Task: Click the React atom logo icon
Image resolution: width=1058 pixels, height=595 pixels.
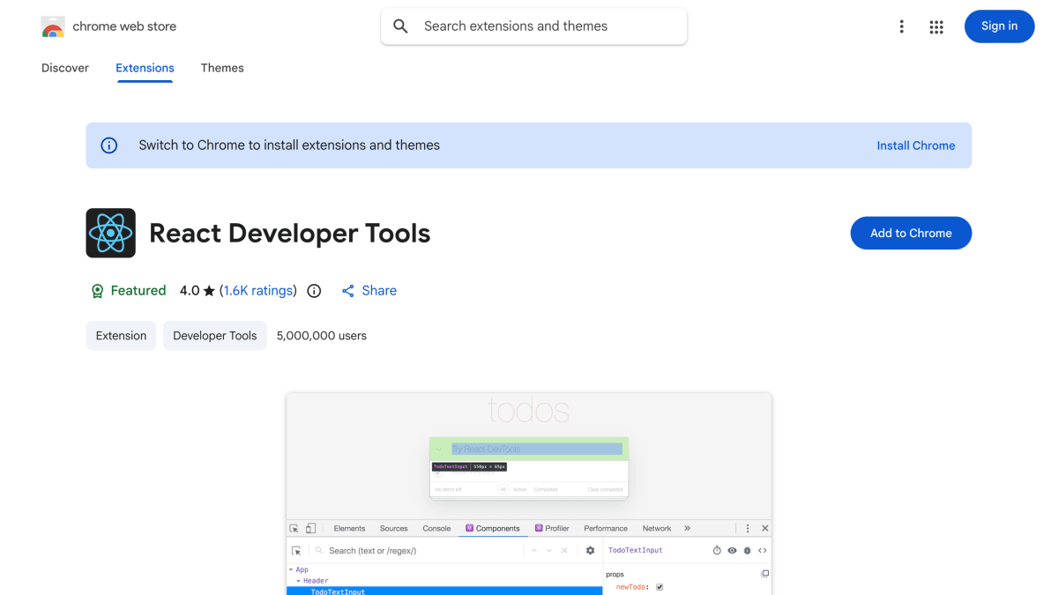Action: coord(110,233)
